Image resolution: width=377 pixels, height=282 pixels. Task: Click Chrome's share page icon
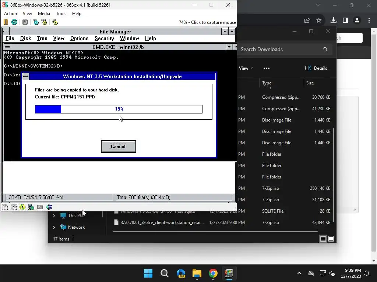pos(307,21)
